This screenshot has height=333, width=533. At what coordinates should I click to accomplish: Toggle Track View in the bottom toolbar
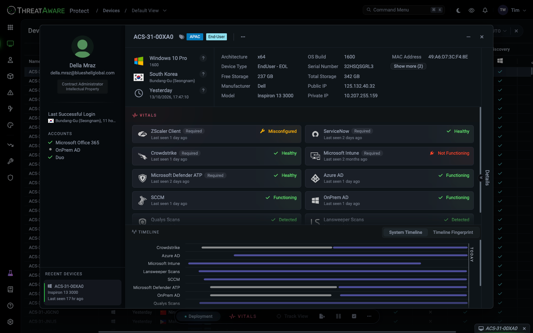[292, 316]
